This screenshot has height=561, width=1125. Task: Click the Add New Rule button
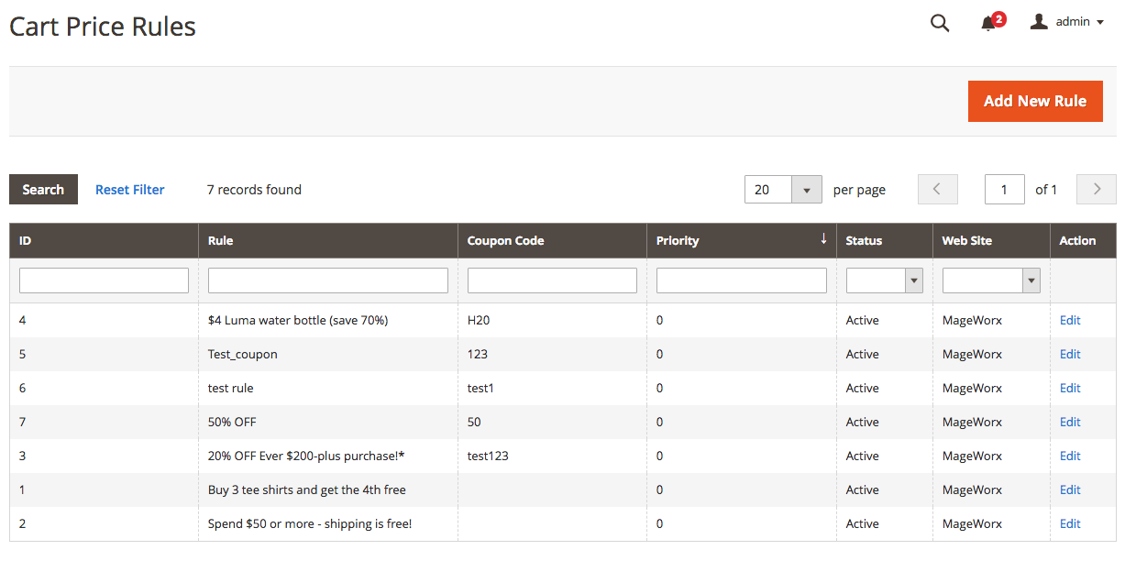(1035, 101)
